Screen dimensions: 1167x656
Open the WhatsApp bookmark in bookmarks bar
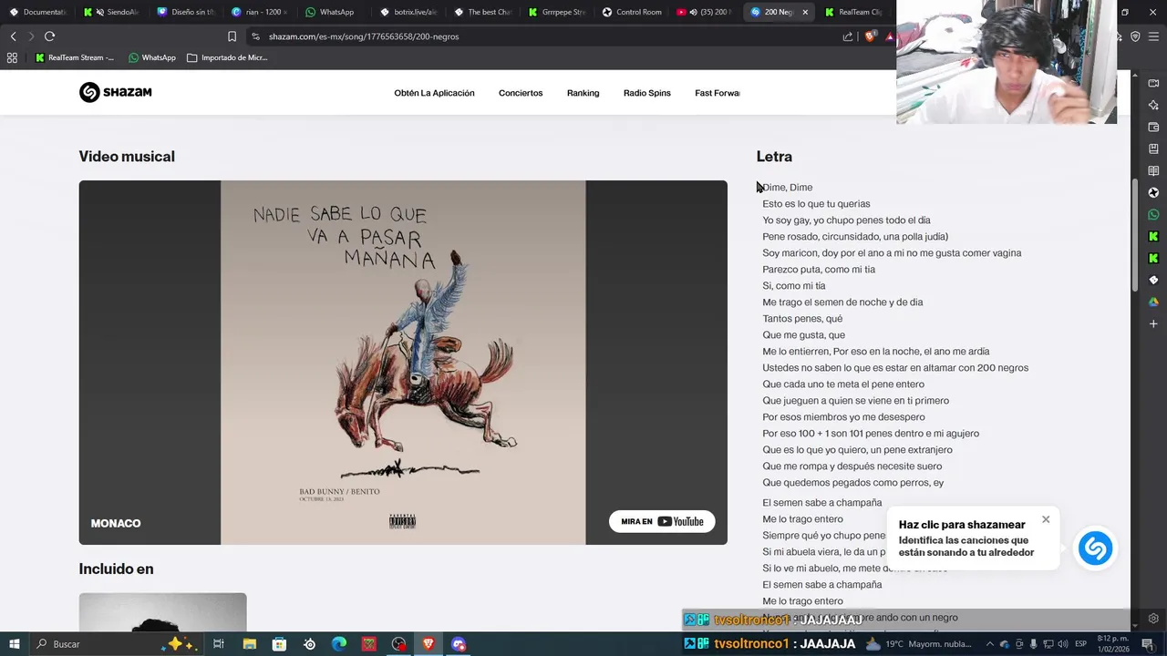point(152,57)
